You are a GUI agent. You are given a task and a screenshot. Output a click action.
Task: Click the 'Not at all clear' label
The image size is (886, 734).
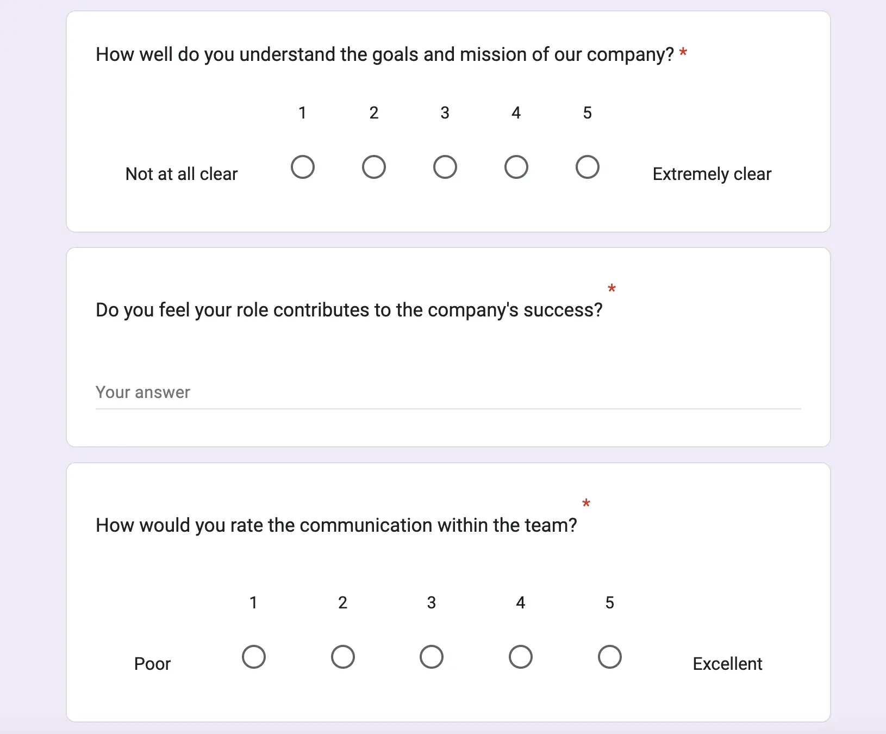click(x=182, y=174)
